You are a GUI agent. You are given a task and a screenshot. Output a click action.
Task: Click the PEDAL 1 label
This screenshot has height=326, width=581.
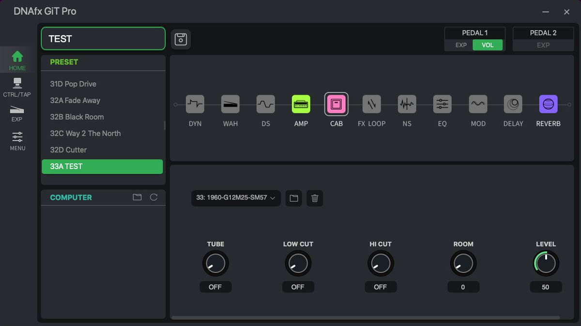tap(475, 33)
